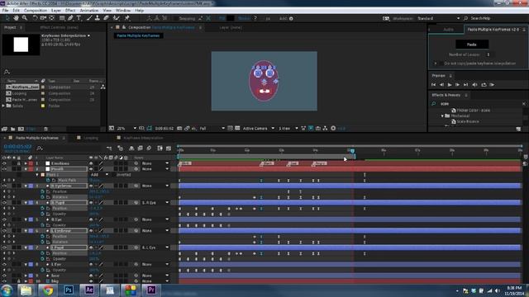The image size is (529, 297).
Task: Open the Window menu
Action: click(x=123, y=11)
